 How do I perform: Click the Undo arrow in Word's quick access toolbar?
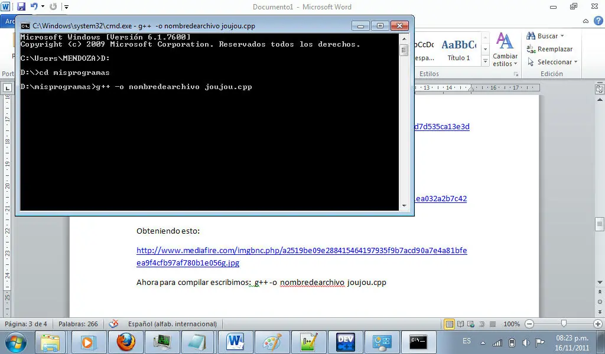tap(34, 6)
